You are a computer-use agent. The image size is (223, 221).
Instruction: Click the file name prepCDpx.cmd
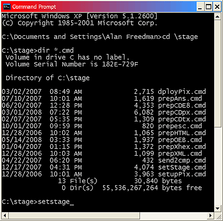(182, 113)
